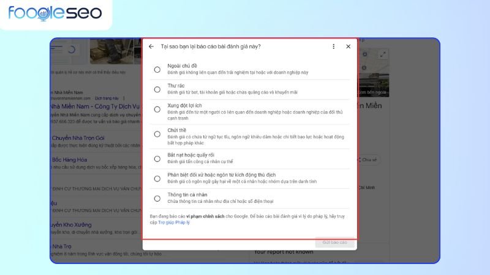Screen dimensions: 490x275
Task: Select the "Chửi thề" radio option
Action: click(157, 134)
